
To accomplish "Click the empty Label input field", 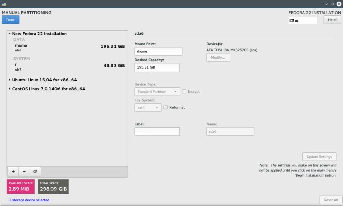I will point(157,132).
